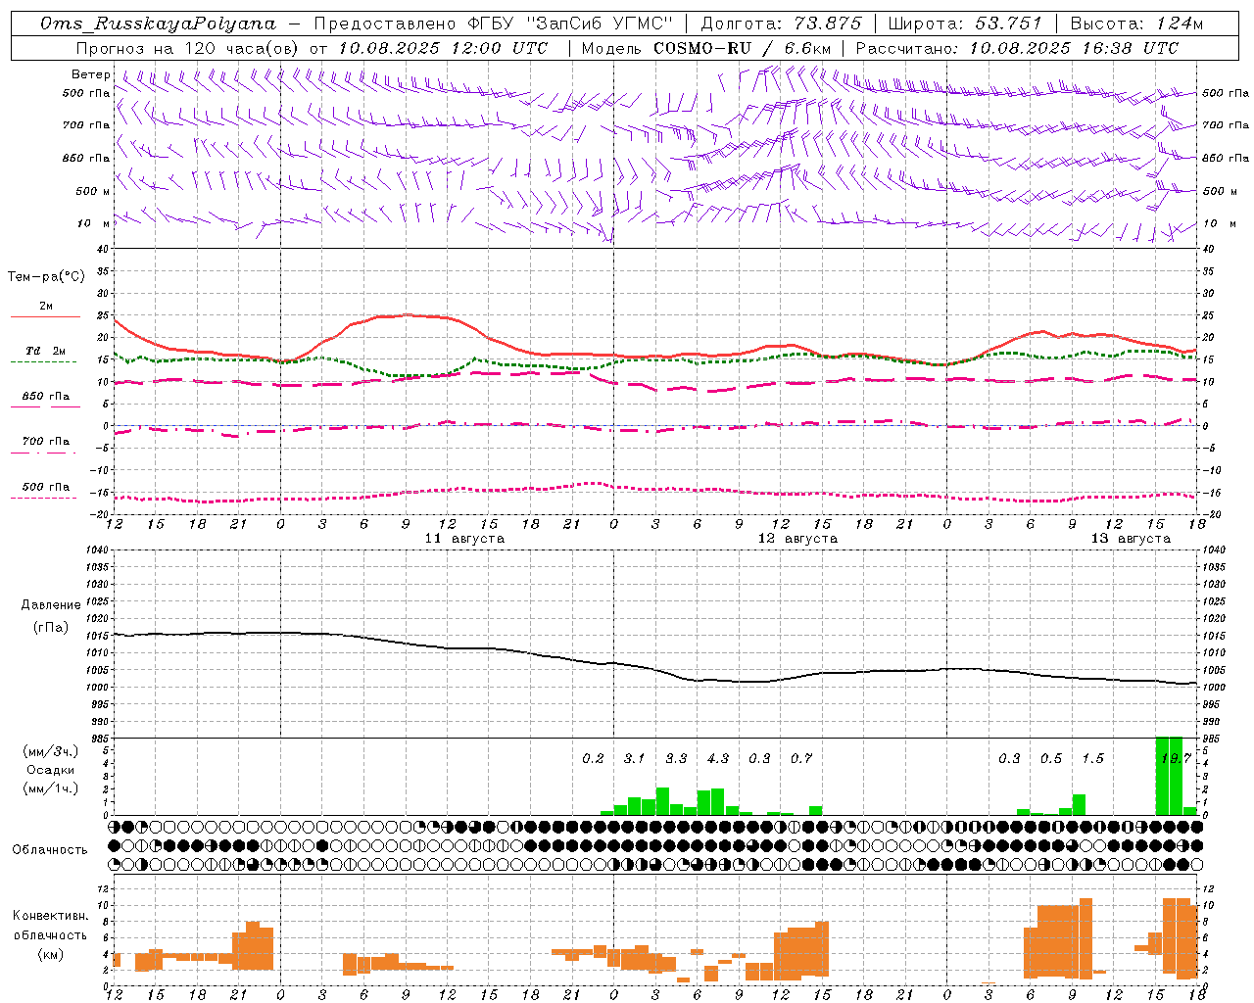Select the 0.7 precipitation total
The width and height of the screenshot is (1254, 1003).
click(800, 759)
